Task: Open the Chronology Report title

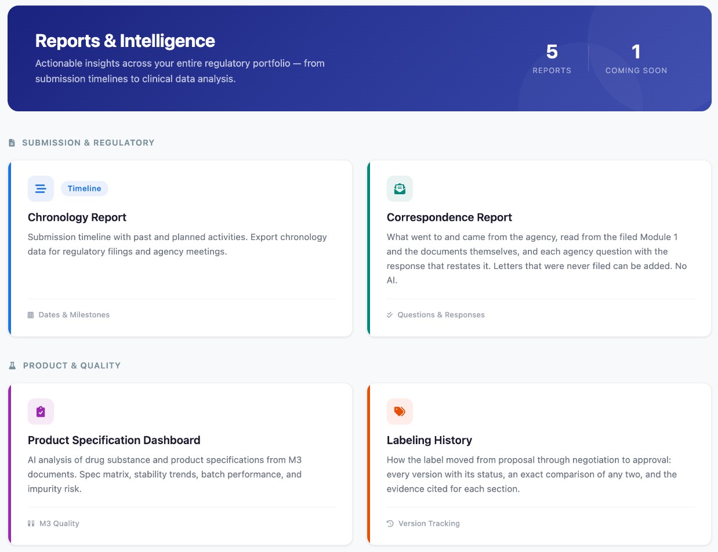Action: coord(77,217)
